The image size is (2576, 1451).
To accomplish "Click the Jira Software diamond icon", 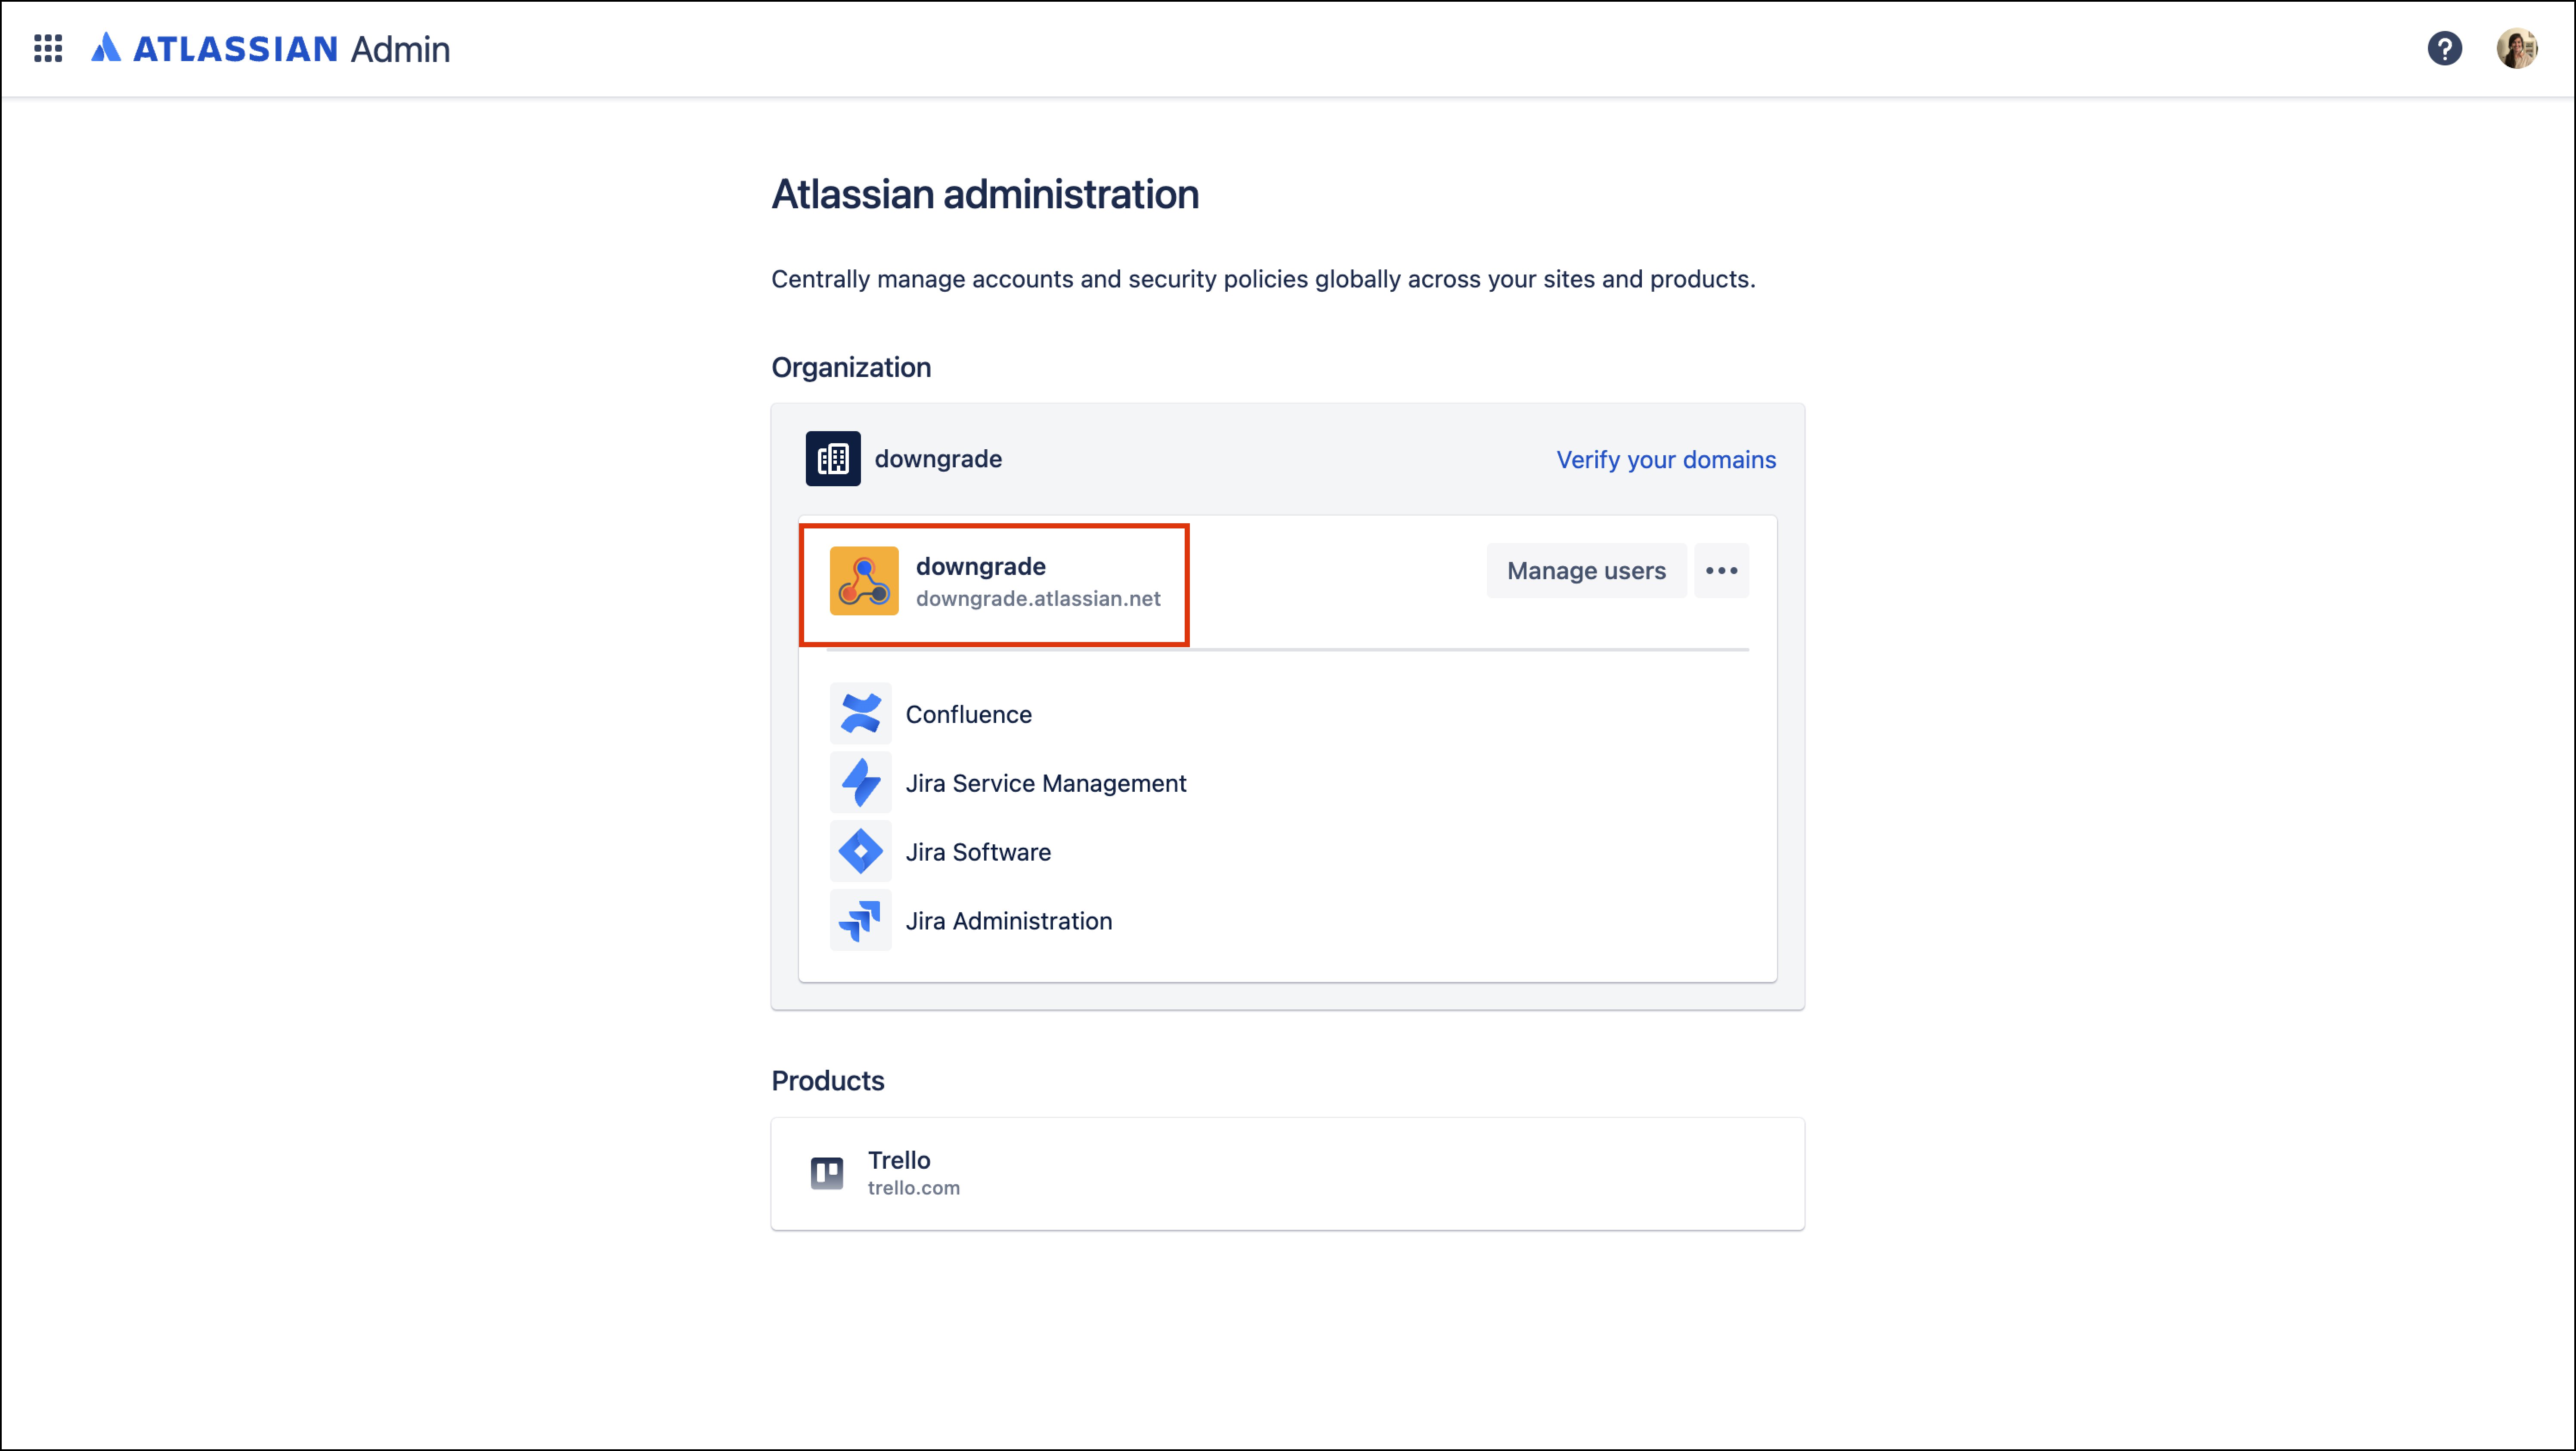I will pyautogui.click(x=860, y=852).
